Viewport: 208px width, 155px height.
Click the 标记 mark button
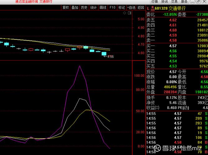coord(122,7)
